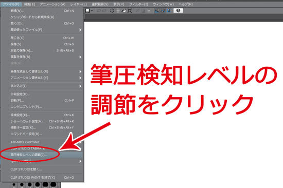Expand Tab-Mate Controller submenu

(x=42, y=142)
